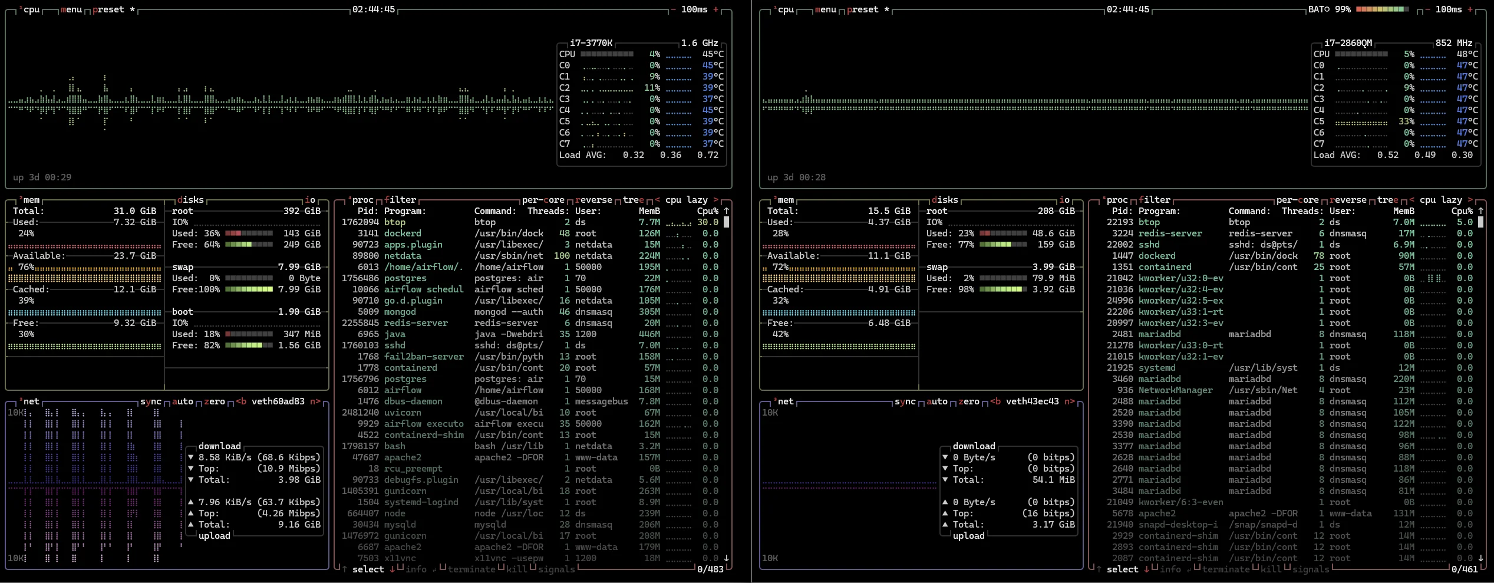1494x583 pixels.
Task: Switch to tree view in left proc panel
Action: (x=634, y=200)
